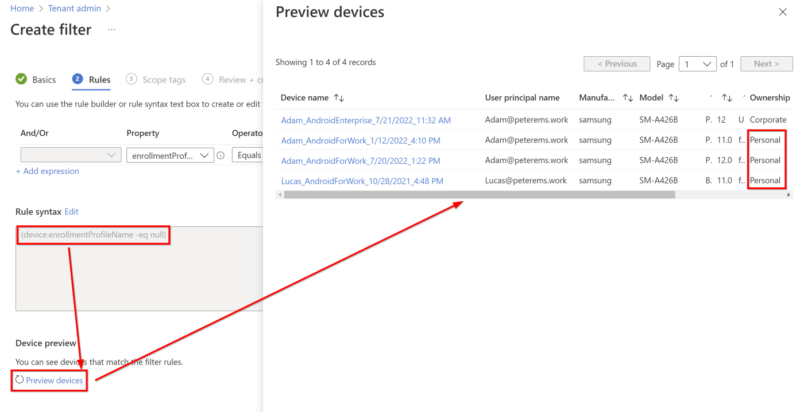Open Adam_AndroidForWork_7/20/2022 device

coord(361,161)
